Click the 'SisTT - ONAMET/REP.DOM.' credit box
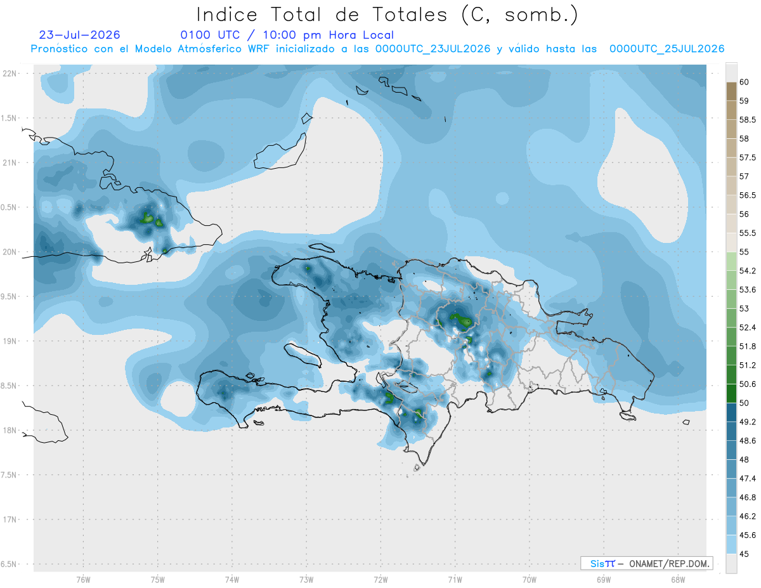The height and width of the screenshot is (588, 761). 646,563
